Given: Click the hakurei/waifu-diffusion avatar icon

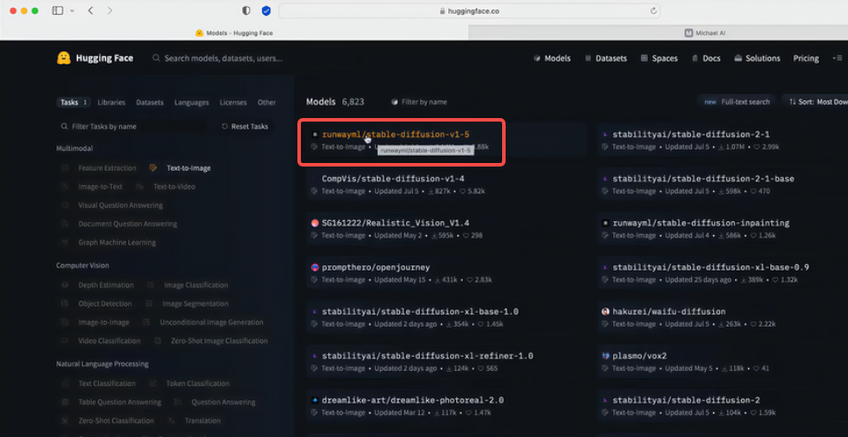Looking at the screenshot, I should coord(605,312).
